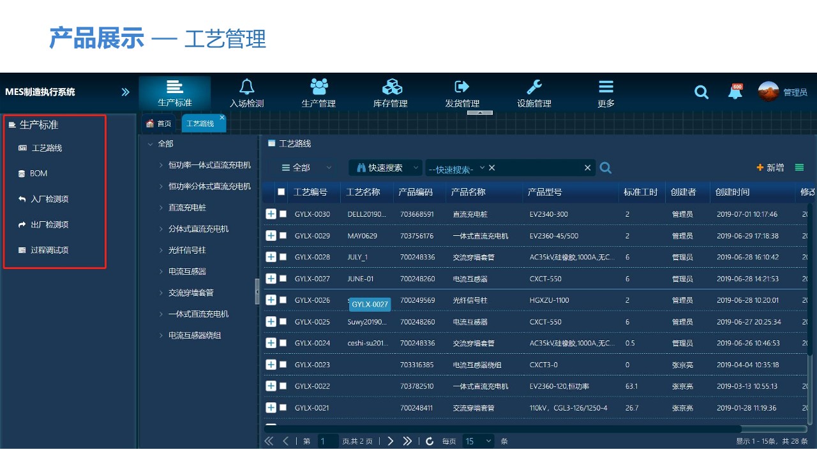Tick the checkbox on the GYLX-0025 row
This screenshot has height=459, width=817.
click(283, 321)
